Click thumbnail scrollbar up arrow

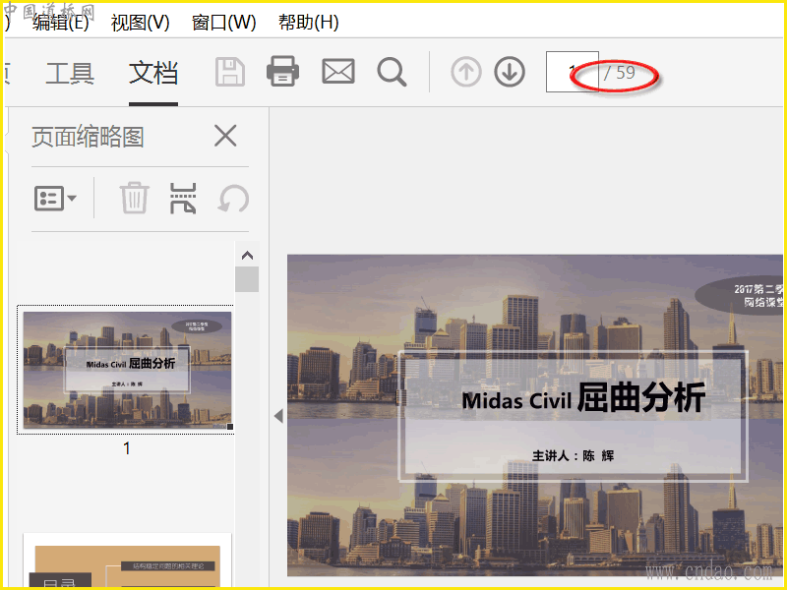[247, 256]
